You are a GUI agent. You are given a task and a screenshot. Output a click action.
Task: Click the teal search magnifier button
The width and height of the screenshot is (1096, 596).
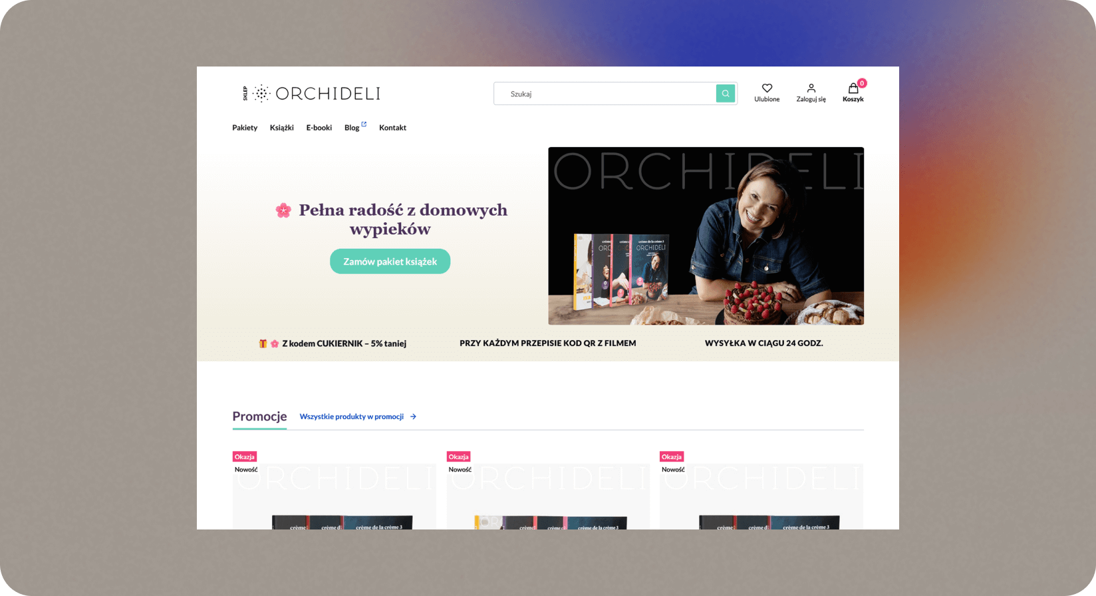726,94
